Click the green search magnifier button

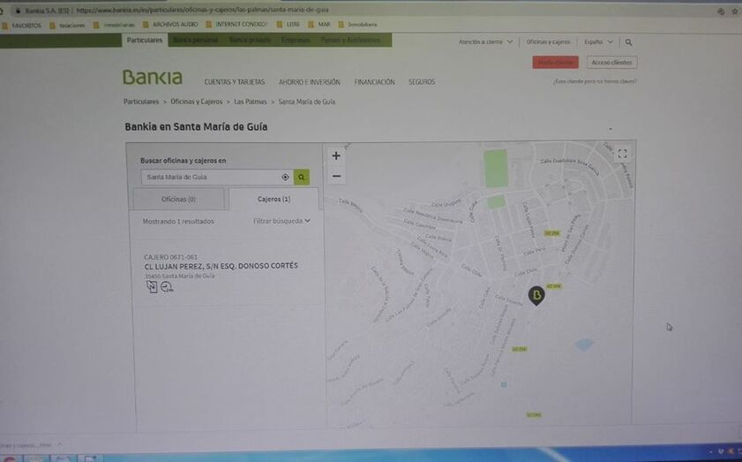click(x=302, y=178)
